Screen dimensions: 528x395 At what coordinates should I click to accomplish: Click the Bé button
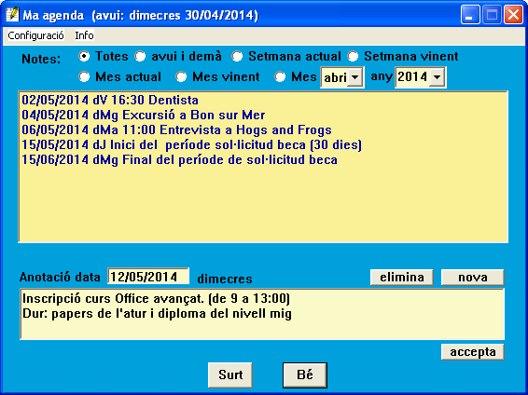[x=305, y=375]
